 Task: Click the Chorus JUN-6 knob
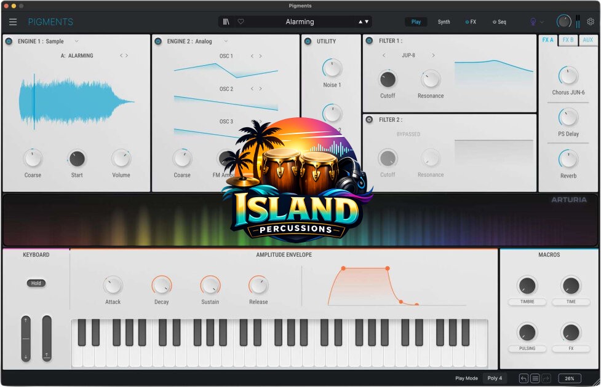pyautogui.click(x=568, y=76)
